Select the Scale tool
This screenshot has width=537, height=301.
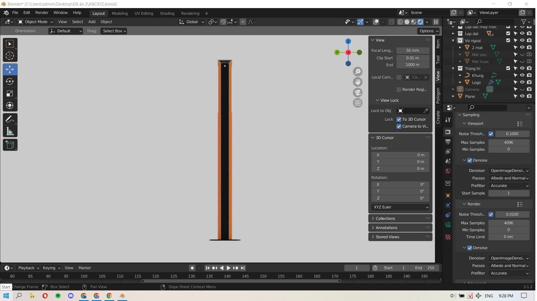[10, 94]
